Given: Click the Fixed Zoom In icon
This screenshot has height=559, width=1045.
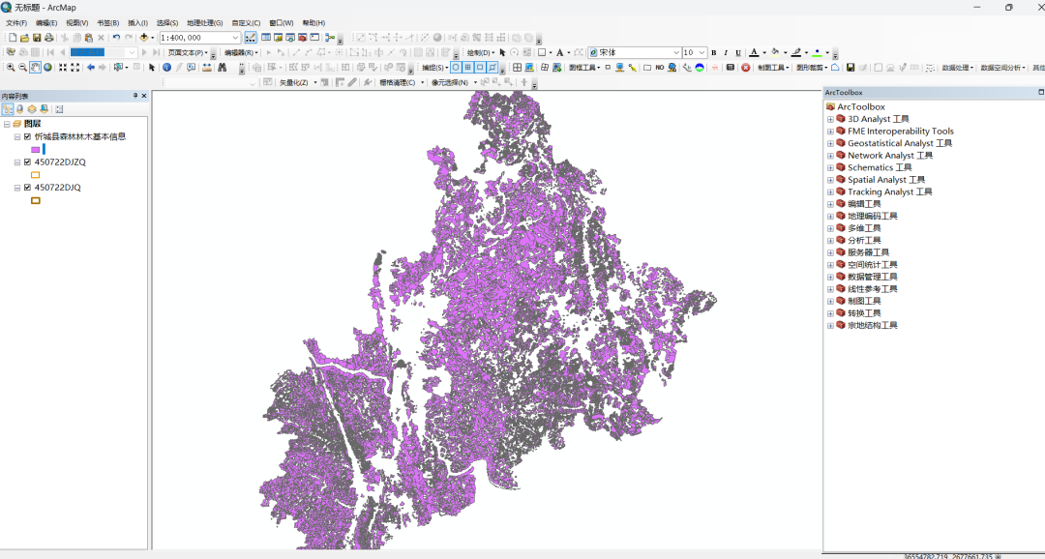Looking at the screenshot, I should (x=63, y=68).
